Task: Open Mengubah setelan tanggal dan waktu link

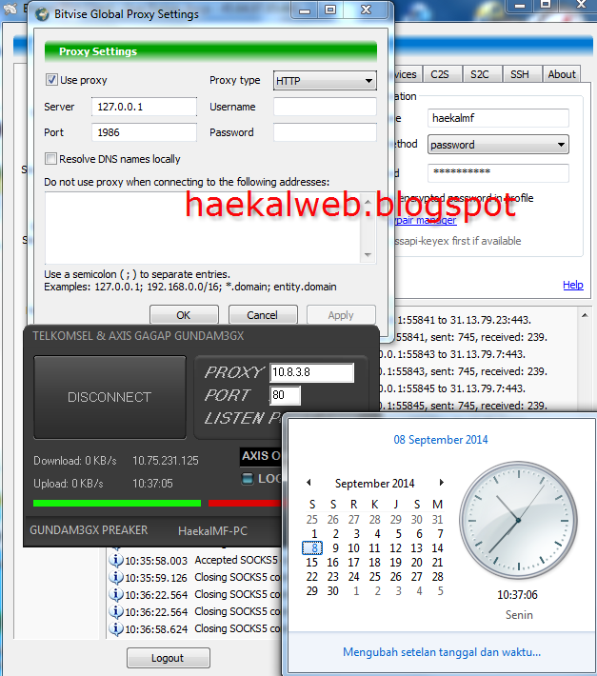Action: (x=442, y=652)
